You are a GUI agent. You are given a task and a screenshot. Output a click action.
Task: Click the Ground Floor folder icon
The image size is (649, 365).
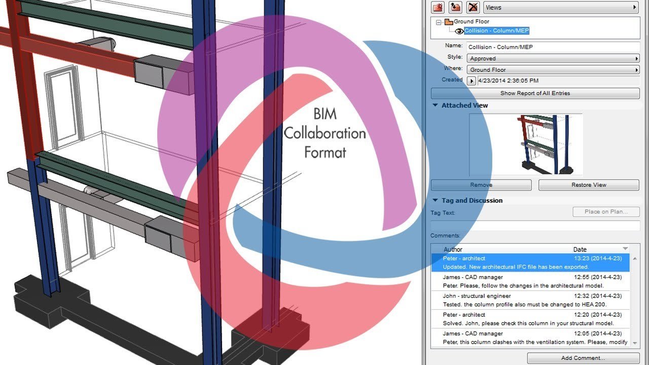(448, 22)
